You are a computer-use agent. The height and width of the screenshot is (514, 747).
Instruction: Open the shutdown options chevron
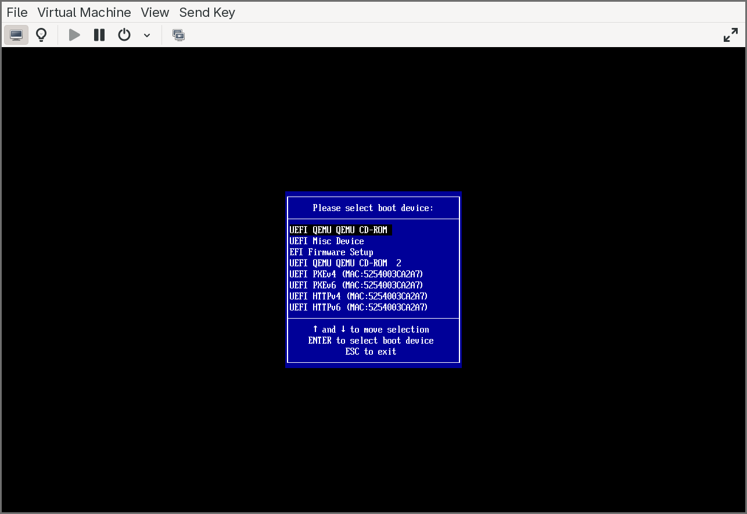[146, 35]
